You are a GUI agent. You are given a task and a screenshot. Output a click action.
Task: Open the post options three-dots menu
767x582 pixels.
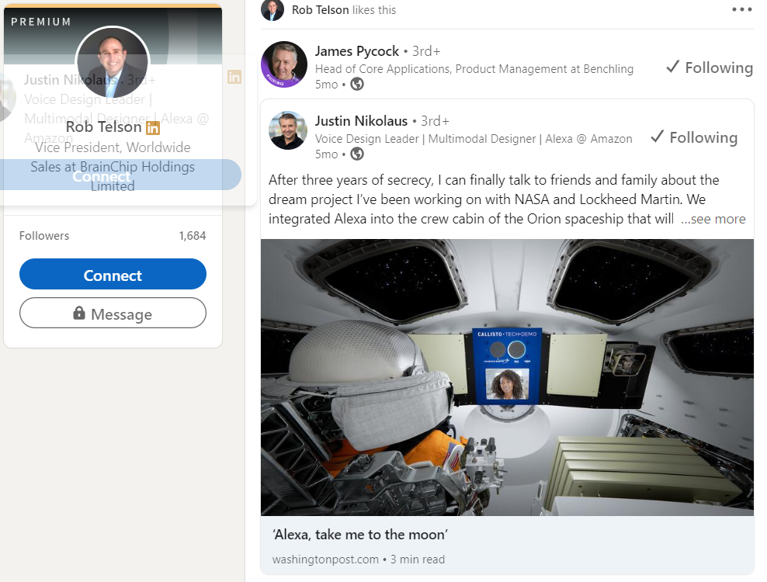[x=741, y=10]
